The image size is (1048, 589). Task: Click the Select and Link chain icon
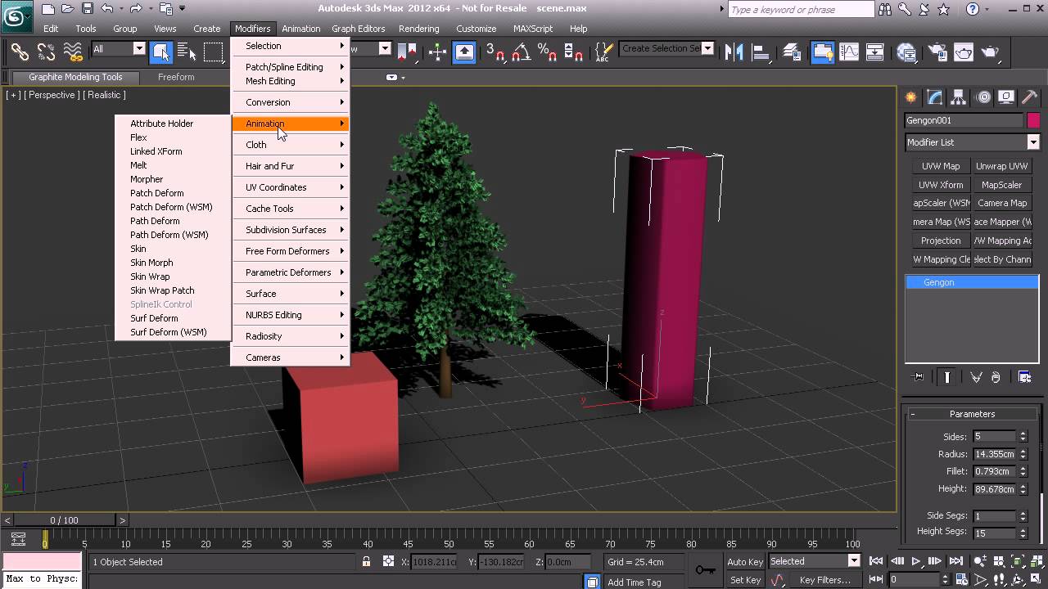tap(20, 52)
